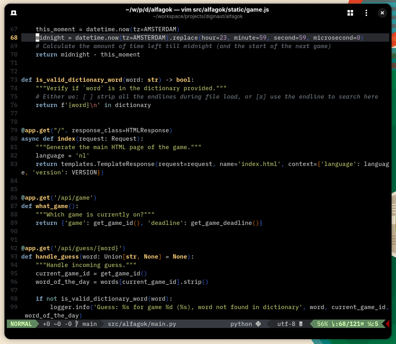Click the window title in the header bar
Viewport: 396px width, 344px height.
click(197, 10)
